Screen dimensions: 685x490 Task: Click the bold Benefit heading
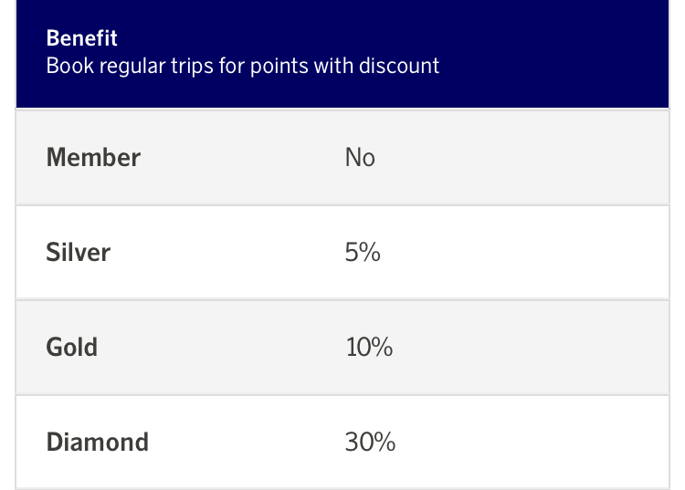pos(82,39)
